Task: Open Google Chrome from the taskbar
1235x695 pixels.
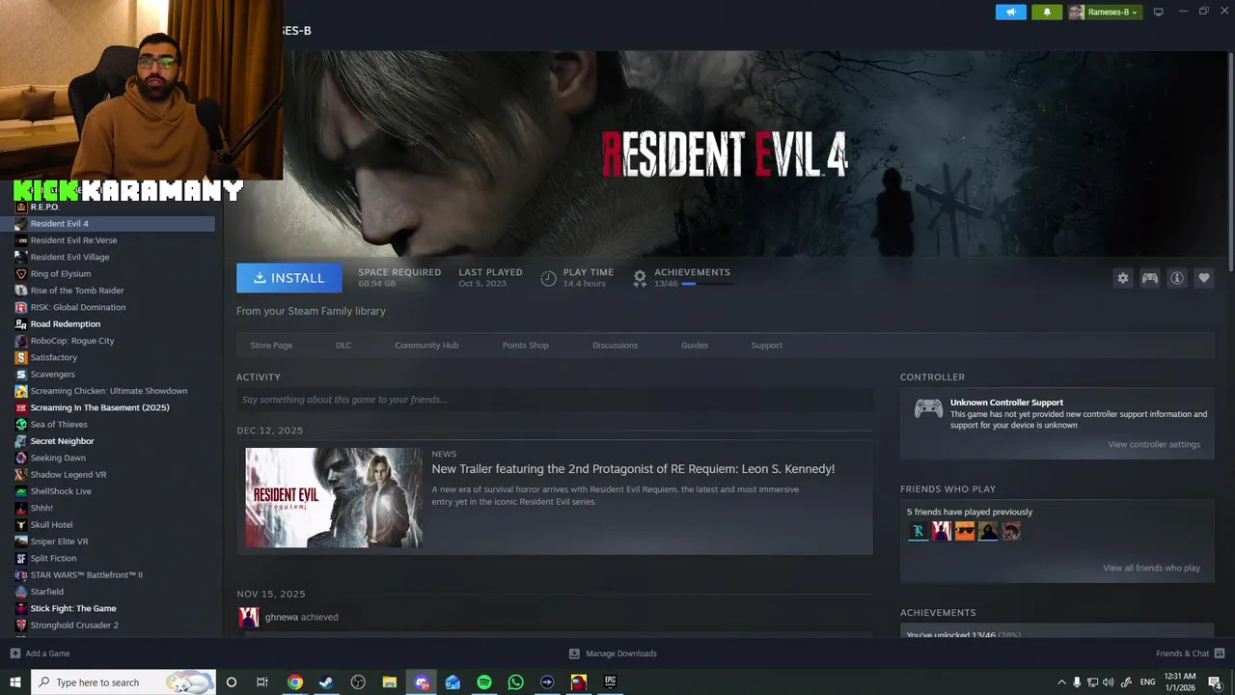Action: (x=295, y=682)
